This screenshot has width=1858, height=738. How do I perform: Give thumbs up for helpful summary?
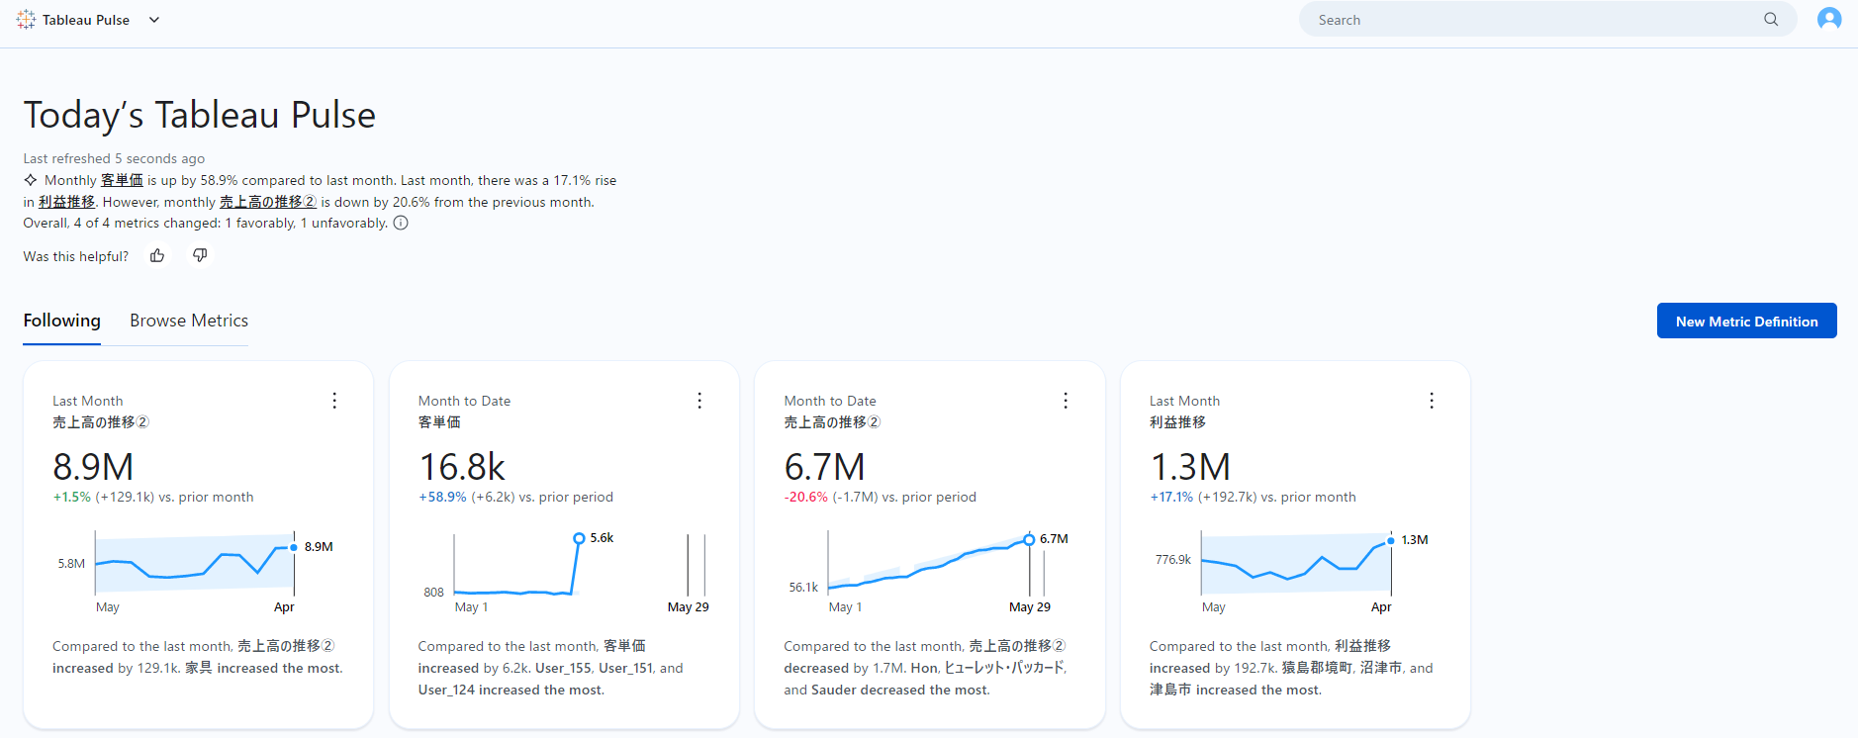click(157, 256)
